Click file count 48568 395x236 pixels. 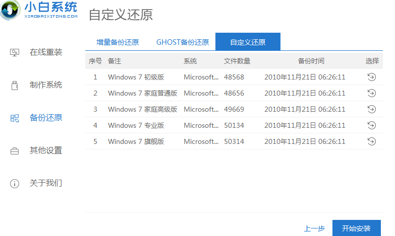point(234,77)
